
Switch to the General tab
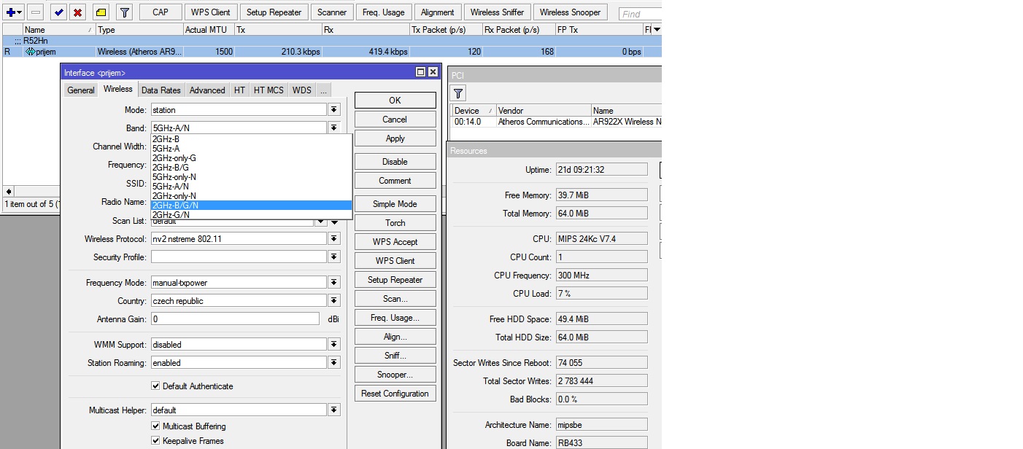tap(81, 90)
